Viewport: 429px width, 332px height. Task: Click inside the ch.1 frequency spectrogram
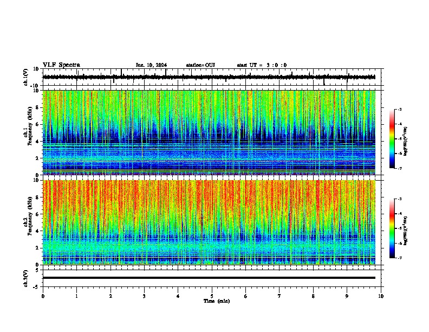[209, 132]
